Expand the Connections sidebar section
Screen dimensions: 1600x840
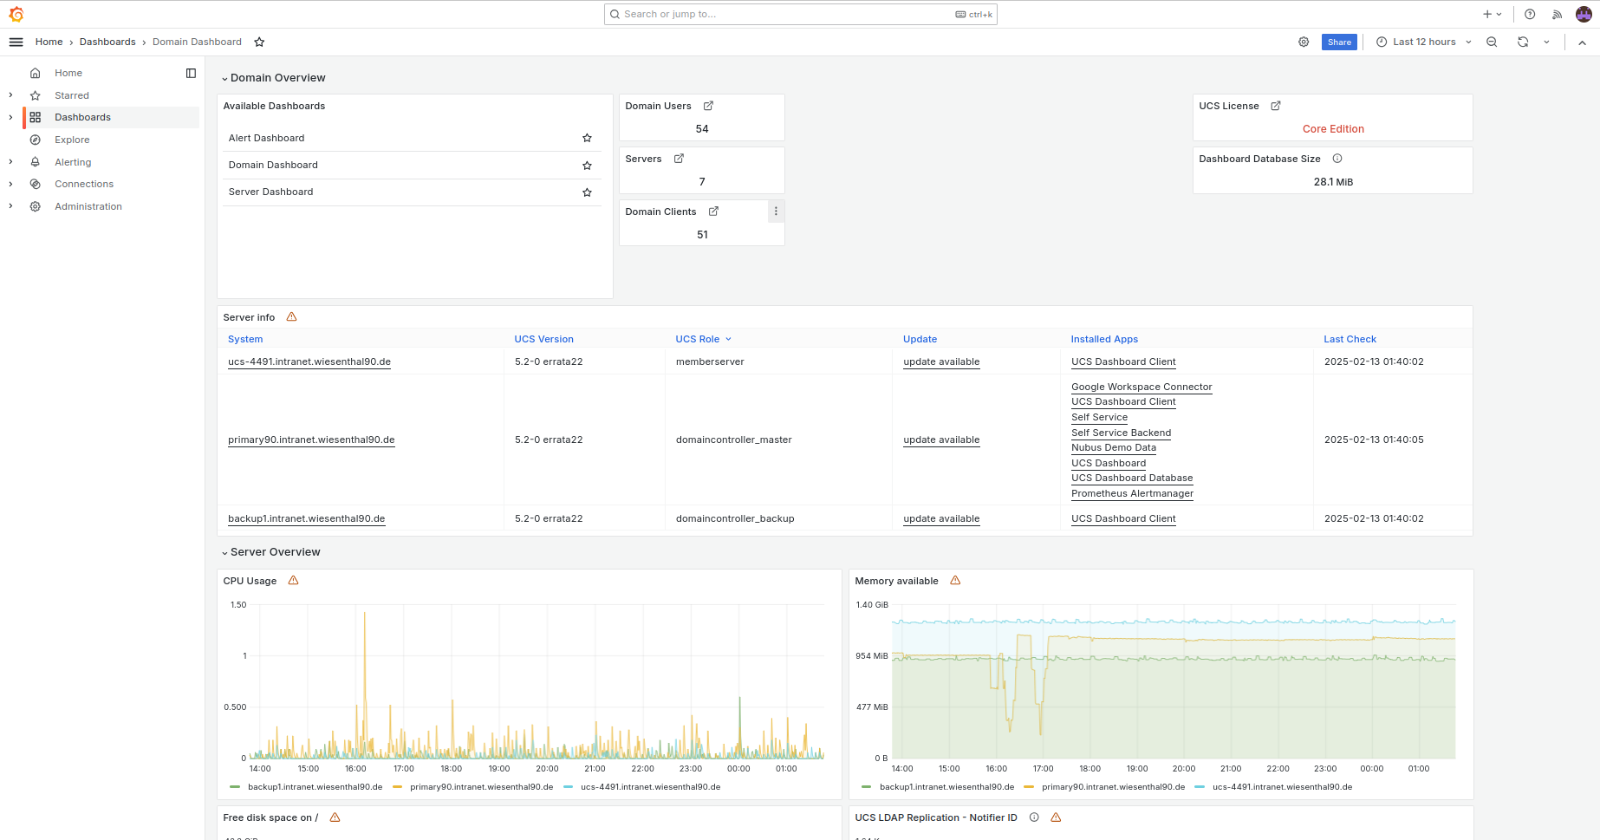10,184
